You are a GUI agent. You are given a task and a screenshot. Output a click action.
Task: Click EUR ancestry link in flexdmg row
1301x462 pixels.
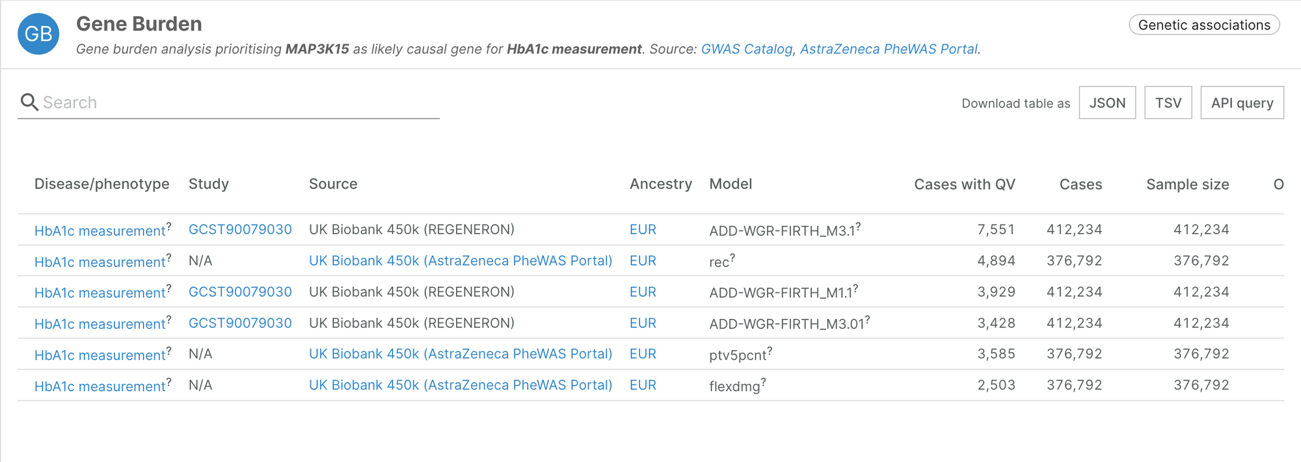(x=643, y=385)
